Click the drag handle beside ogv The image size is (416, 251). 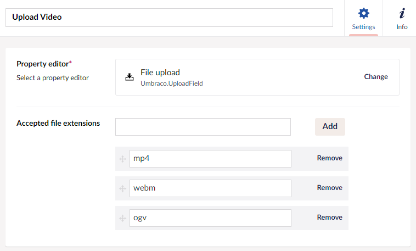[x=122, y=218]
